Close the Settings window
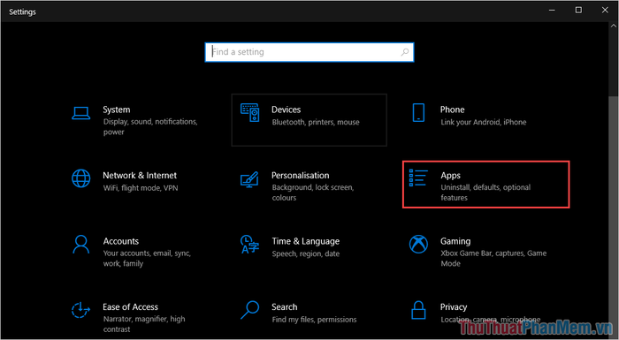Image resolution: width=619 pixels, height=340 pixels. click(605, 11)
